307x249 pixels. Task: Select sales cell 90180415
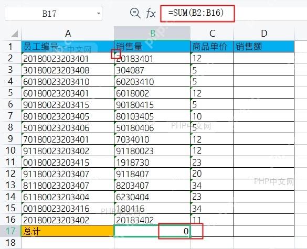(152, 104)
